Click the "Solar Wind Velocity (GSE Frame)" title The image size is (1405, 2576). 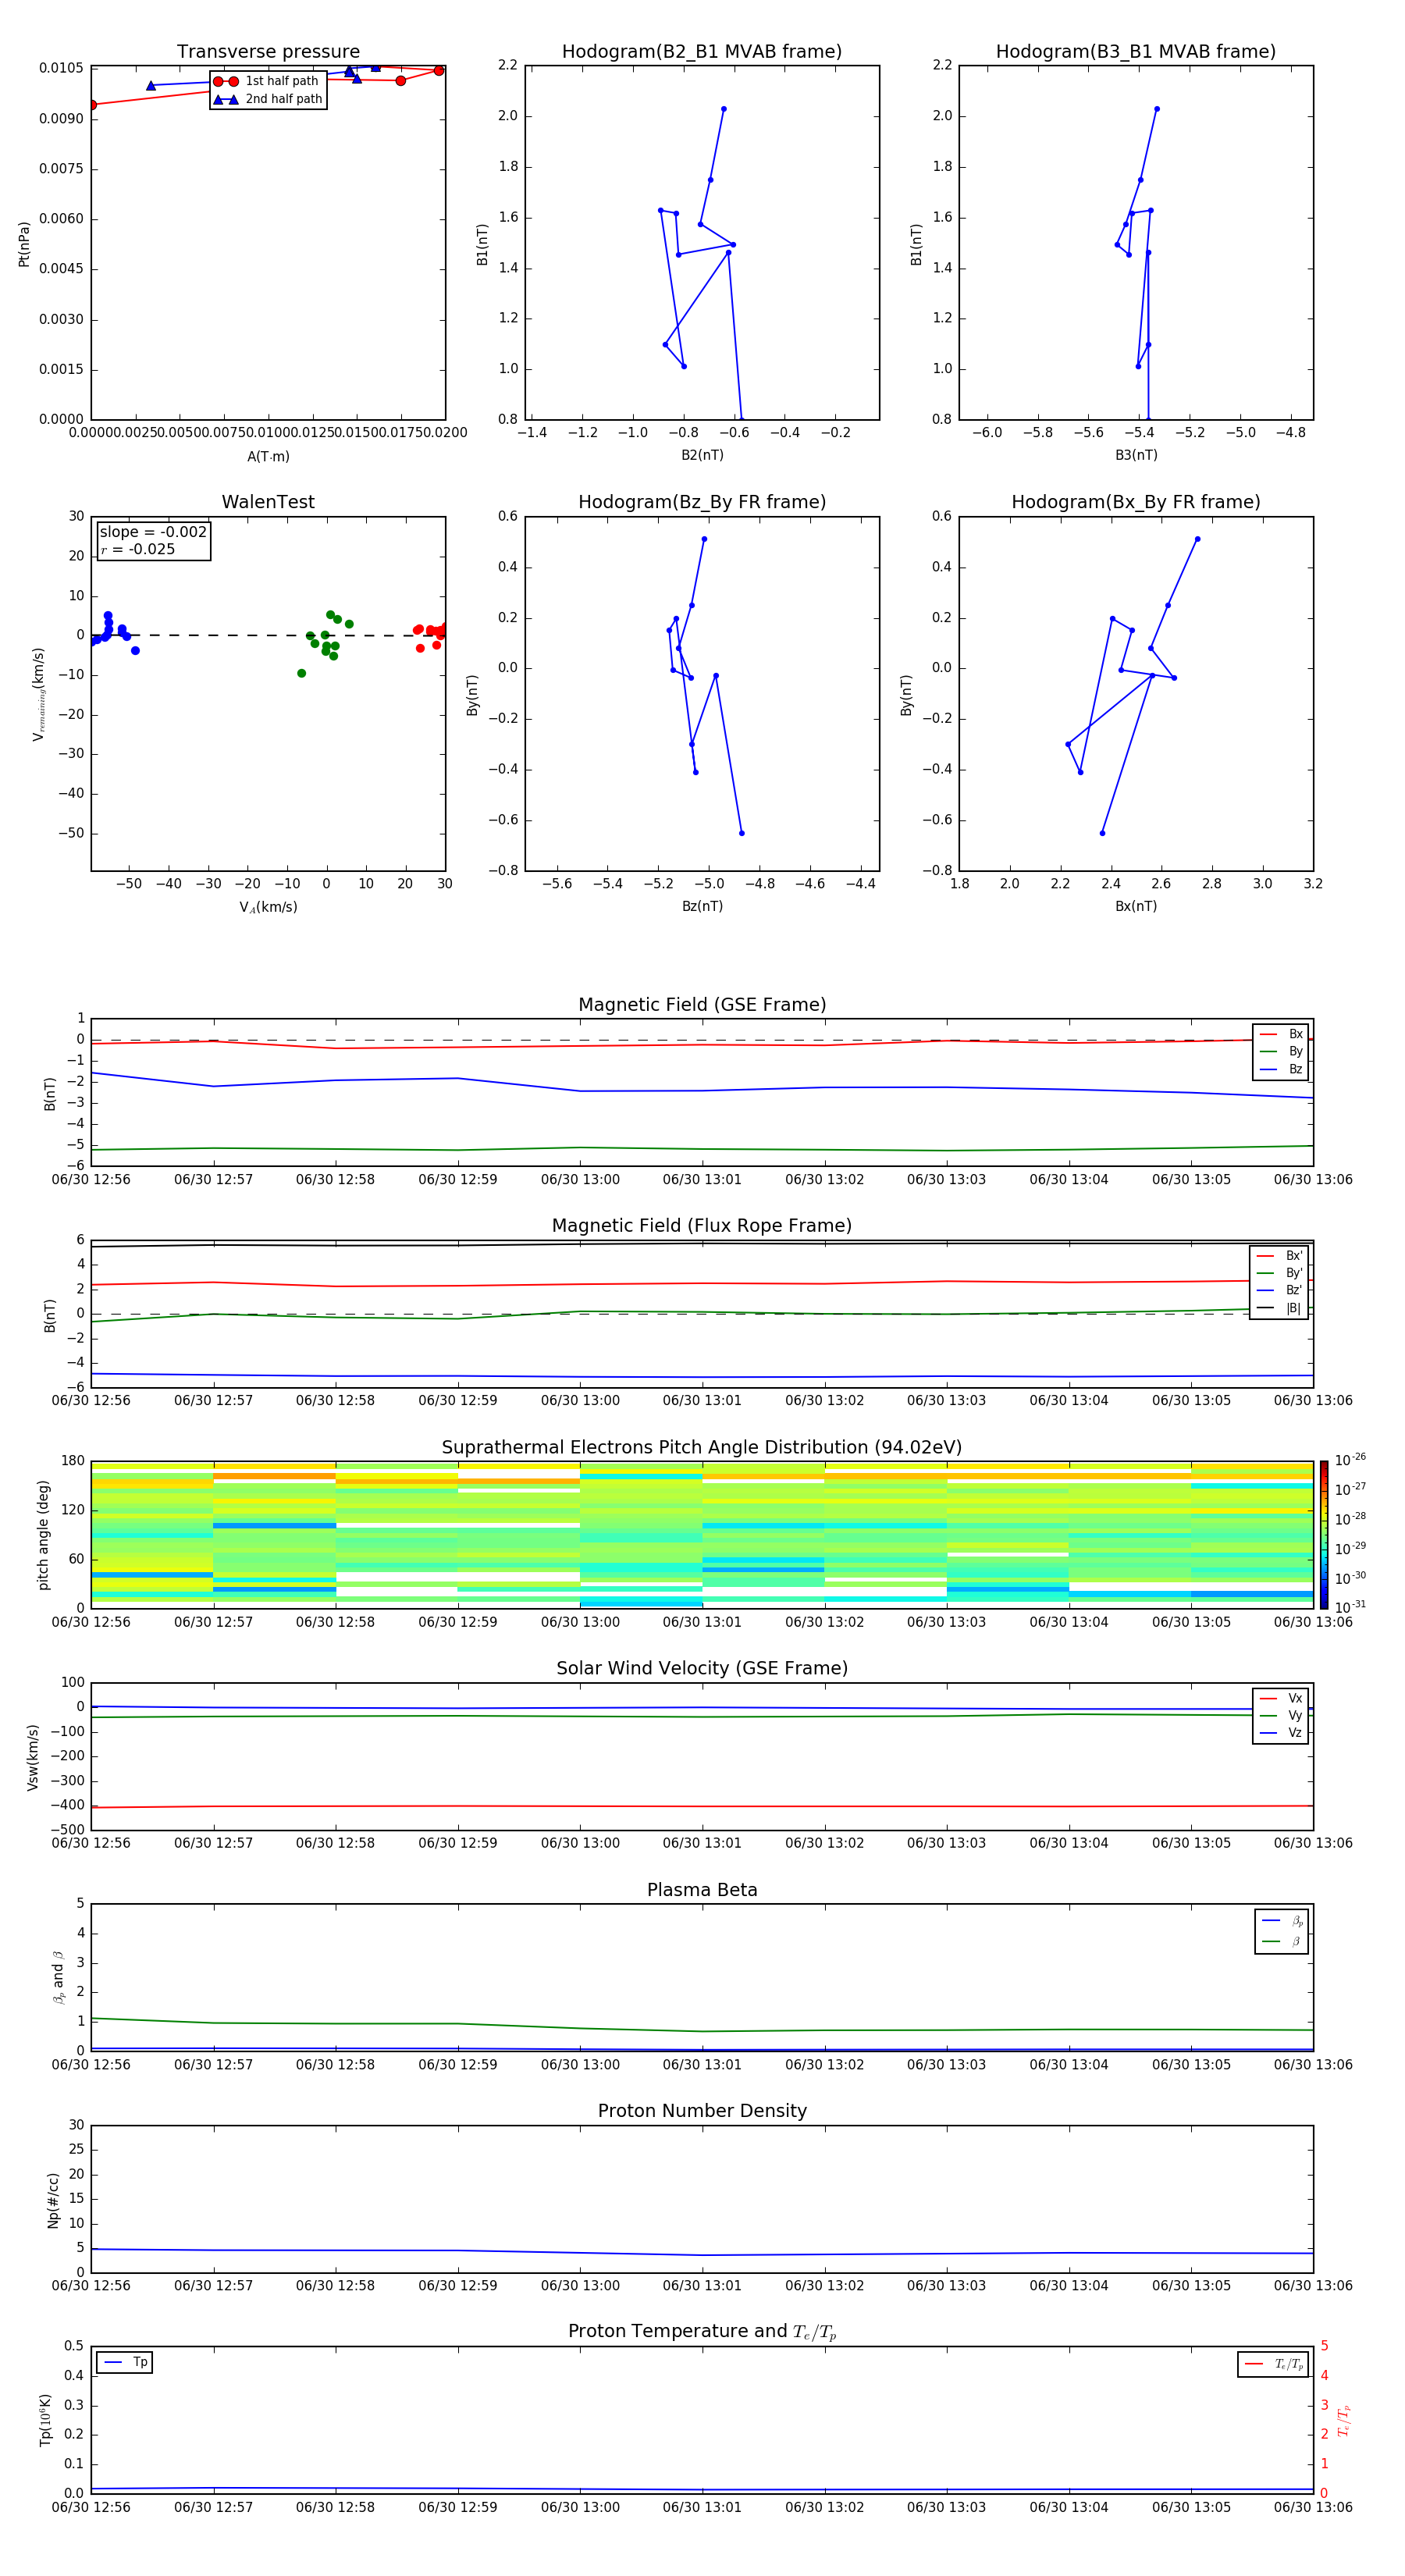click(702, 1669)
